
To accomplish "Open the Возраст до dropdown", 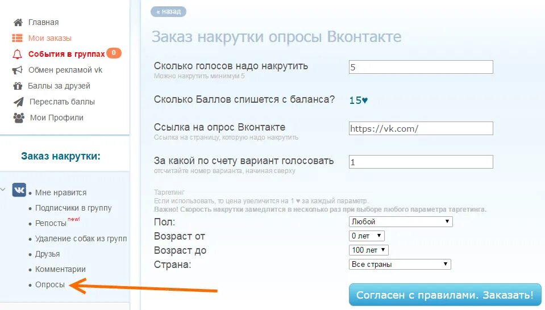I will pos(368,250).
